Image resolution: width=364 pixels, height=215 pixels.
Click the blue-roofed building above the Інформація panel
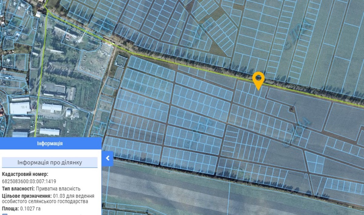point(20,134)
